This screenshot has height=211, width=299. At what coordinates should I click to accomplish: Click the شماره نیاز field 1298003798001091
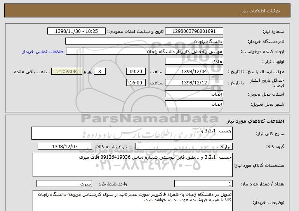(x=194, y=31)
